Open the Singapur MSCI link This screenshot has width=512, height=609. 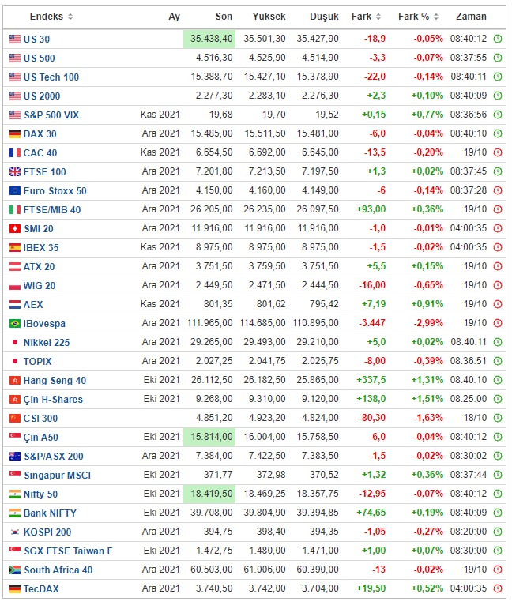[x=58, y=476]
